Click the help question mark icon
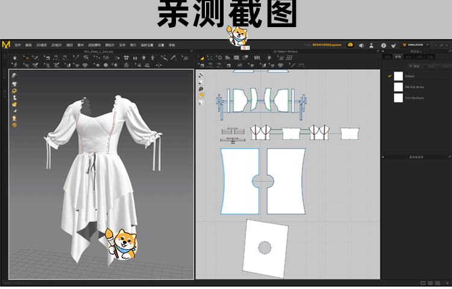Screen dimensions: 452x289 tap(384, 45)
